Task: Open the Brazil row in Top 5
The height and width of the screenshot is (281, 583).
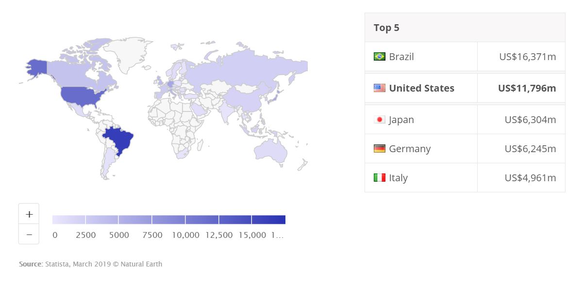Action: [465, 57]
